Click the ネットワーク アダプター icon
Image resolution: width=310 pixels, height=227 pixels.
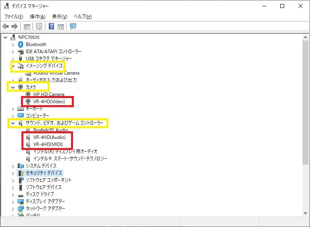click(x=21, y=209)
